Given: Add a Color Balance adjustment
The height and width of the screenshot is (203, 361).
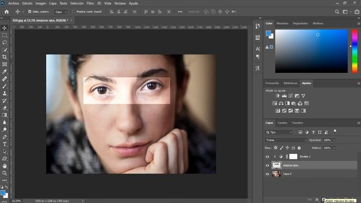Looking at the screenshot, I should 281,103.
